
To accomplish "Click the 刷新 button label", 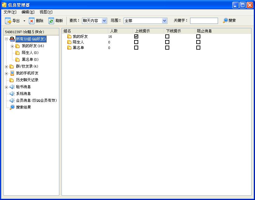I will coord(59,20).
